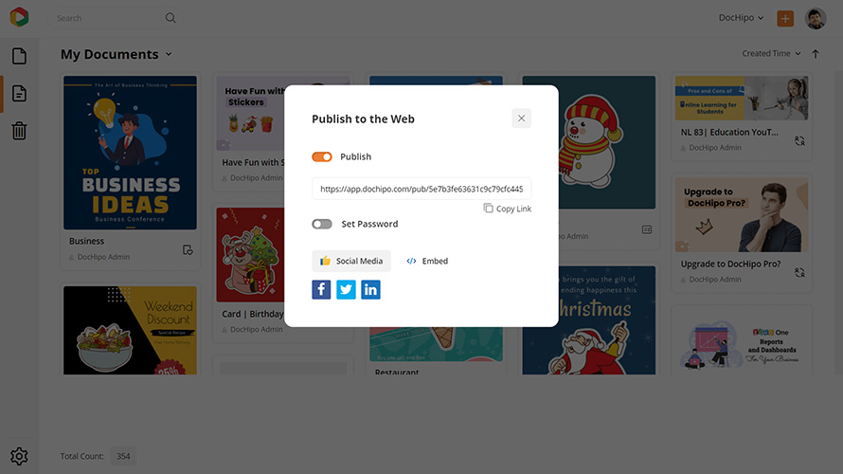Open the blank document sidebar icon
This screenshot has height=474, width=843.
pos(19,56)
